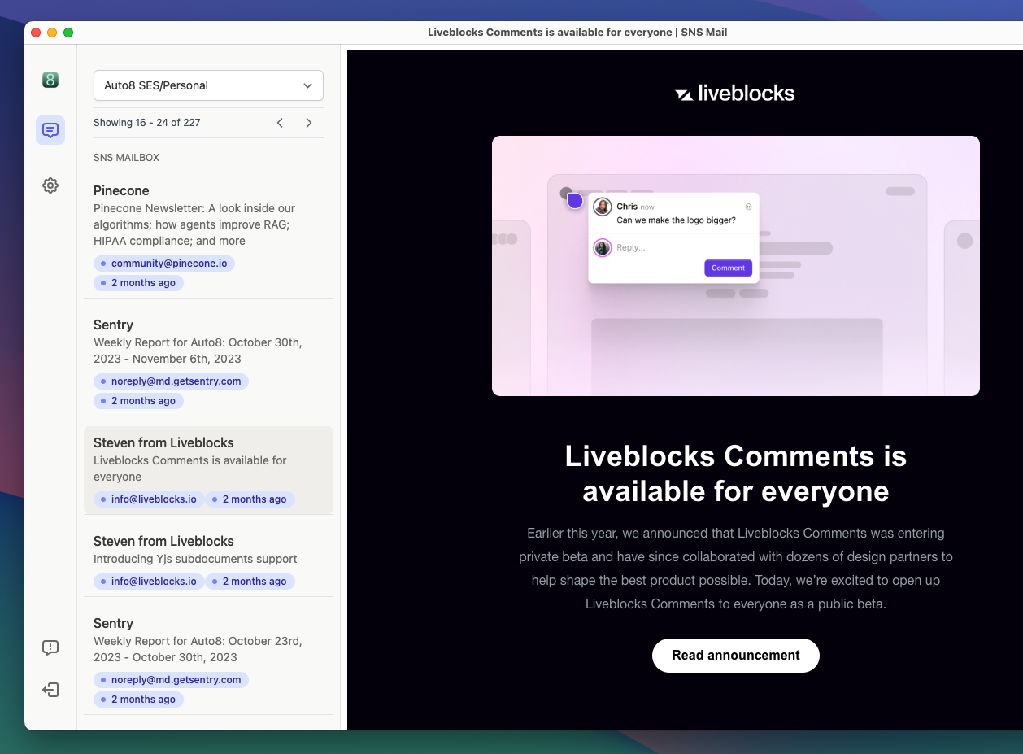
Task: Close the SNS Mail window
Action: click(x=36, y=33)
